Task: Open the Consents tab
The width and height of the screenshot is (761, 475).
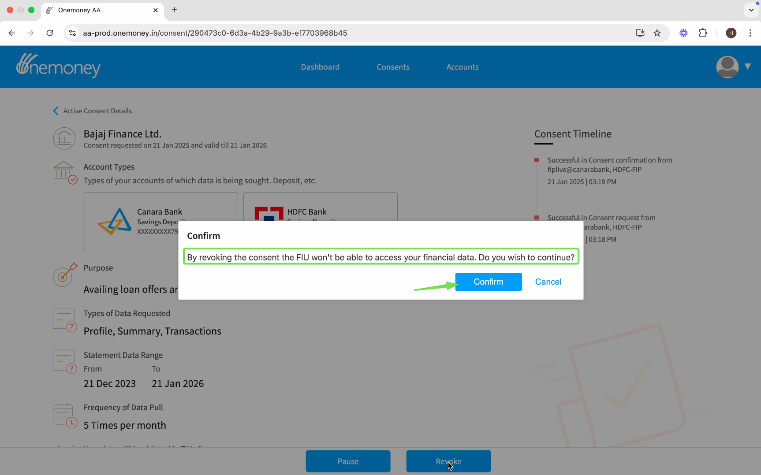Action: pyautogui.click(x=393, y=67)
